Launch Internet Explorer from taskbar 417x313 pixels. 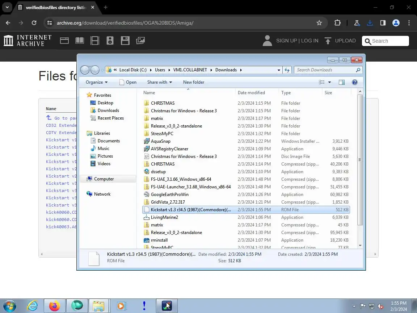(x=33, y=306)
